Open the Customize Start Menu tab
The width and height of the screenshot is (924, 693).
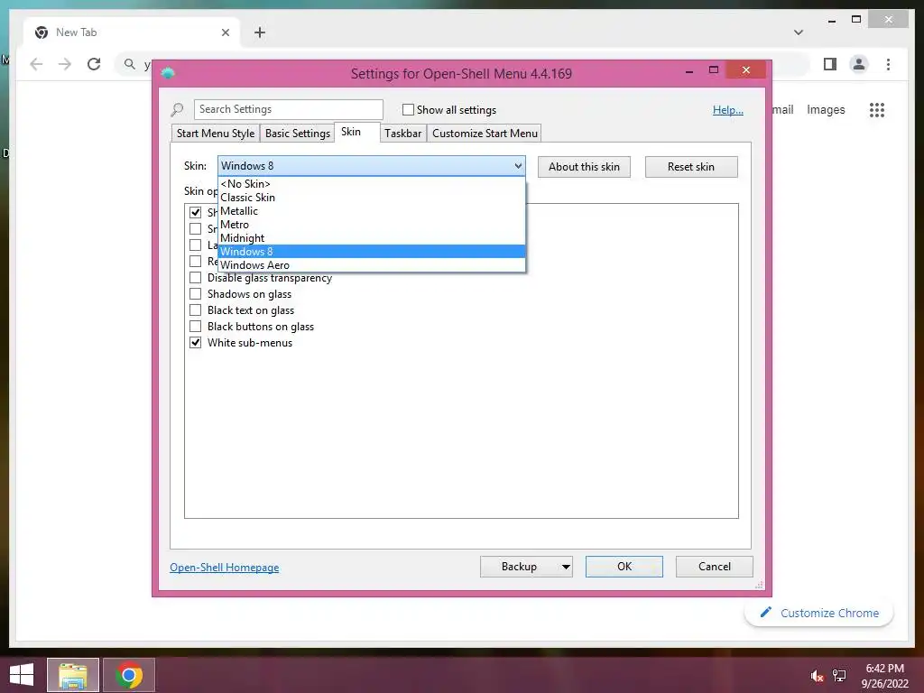coord(485,134)
